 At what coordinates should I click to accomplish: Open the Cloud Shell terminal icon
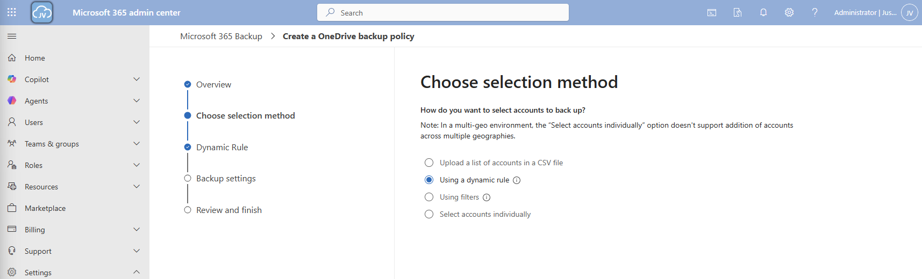click(x=712, y=12)
